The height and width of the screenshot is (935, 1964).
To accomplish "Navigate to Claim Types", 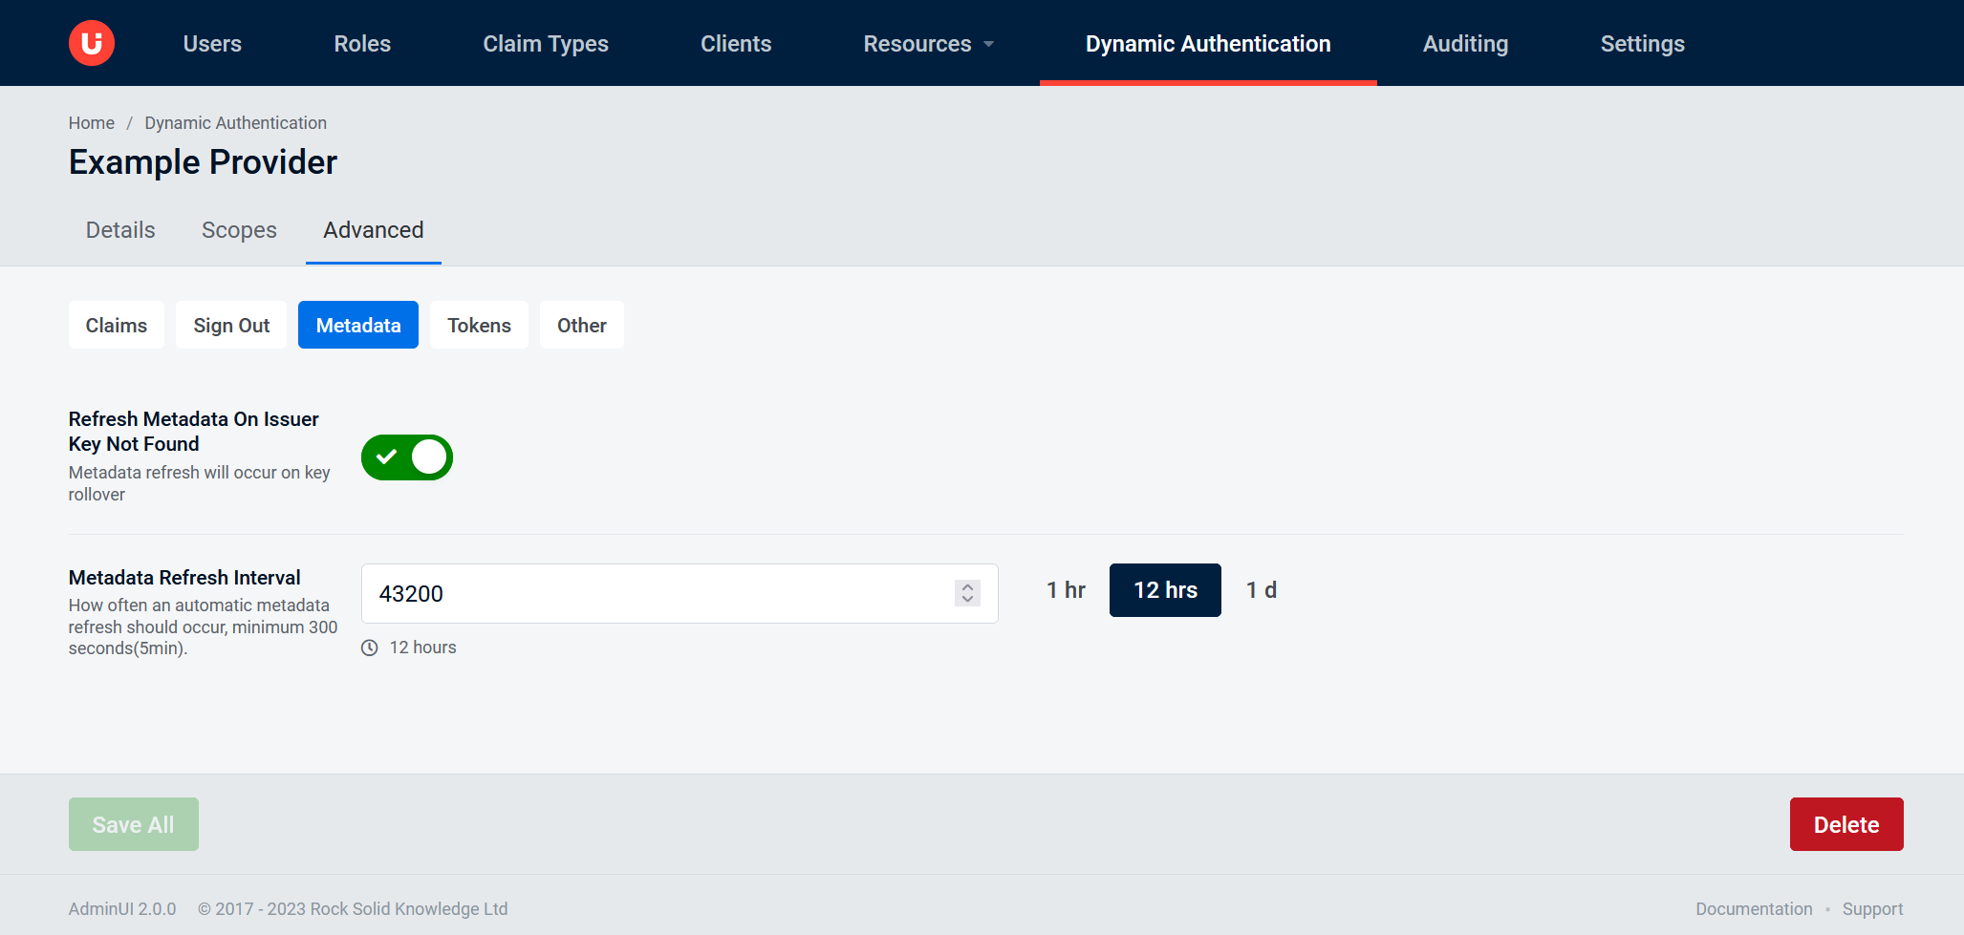I will 546,43.
